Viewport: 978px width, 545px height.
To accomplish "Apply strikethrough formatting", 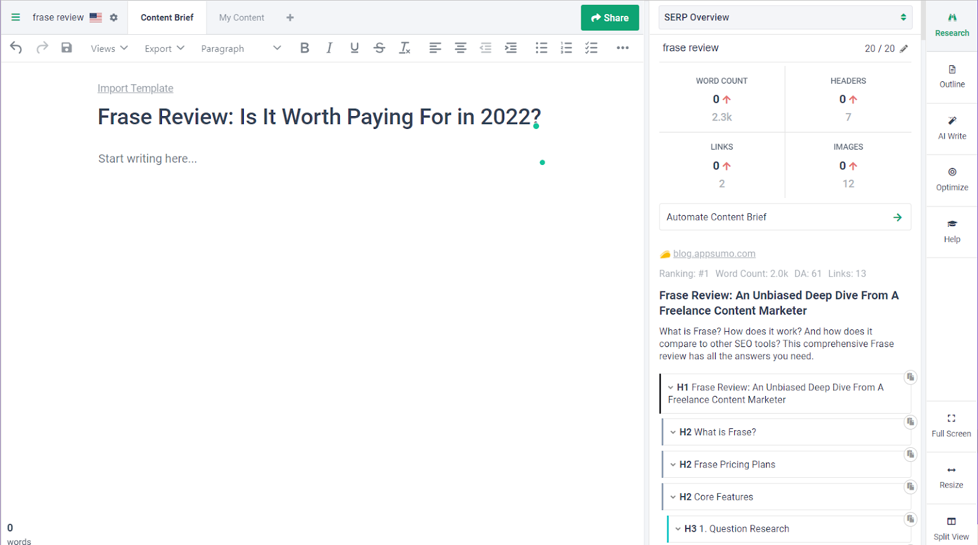I will point(380,48).
